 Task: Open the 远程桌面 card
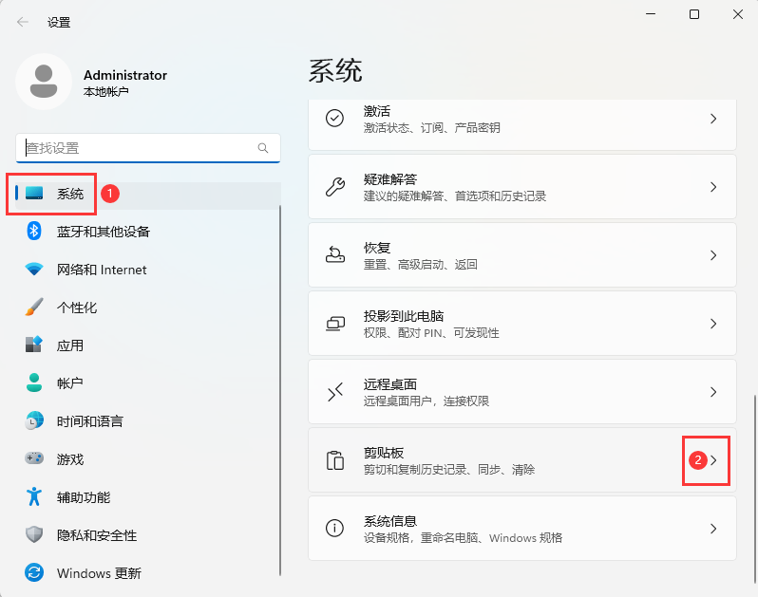pyautogui.click(x=522, y=392)
